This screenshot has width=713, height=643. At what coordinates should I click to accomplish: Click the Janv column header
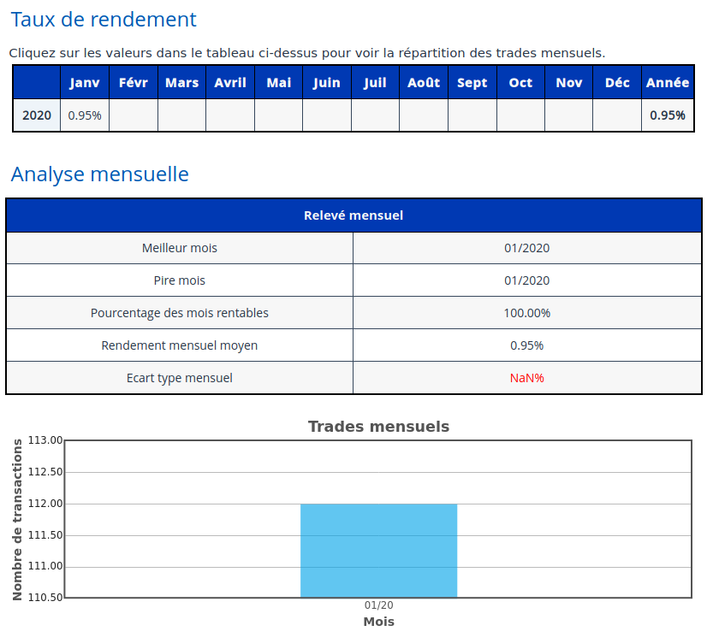[85, 83]
